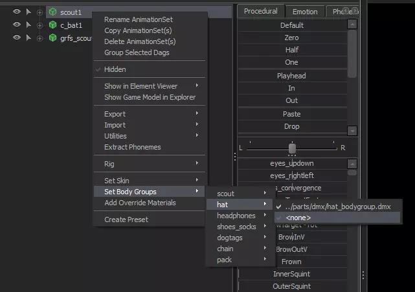Switch to the Procedural tab

tap(261, 11)
